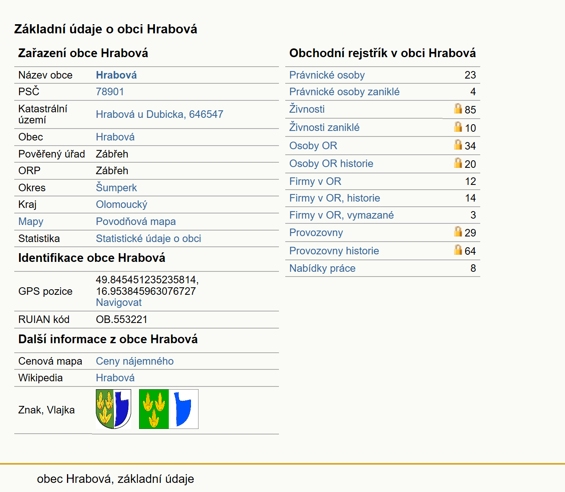Open the Živnosti zaniklé link
The height and width of the screenshot is (492, 565).
point(324,127)
